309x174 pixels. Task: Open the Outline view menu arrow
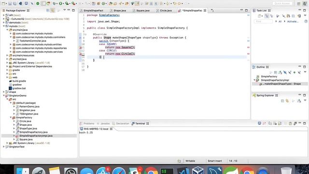point(305,72)
